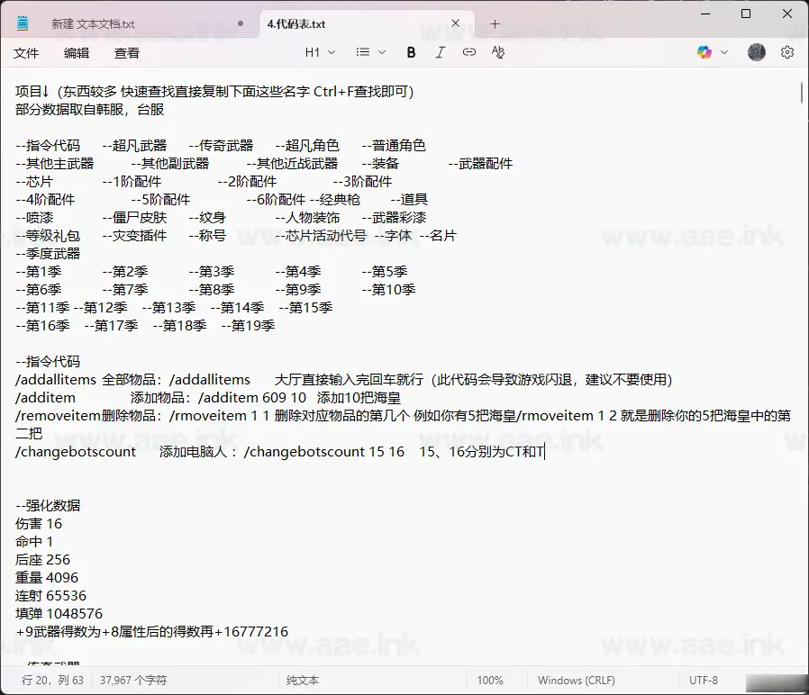Open the H1 heading style dropdown
This screenshot has width=809, height=695.
coord(318,52)
